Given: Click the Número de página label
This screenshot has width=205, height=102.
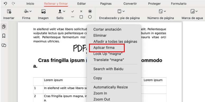Looking at the screenshot, I should point(161,18).
